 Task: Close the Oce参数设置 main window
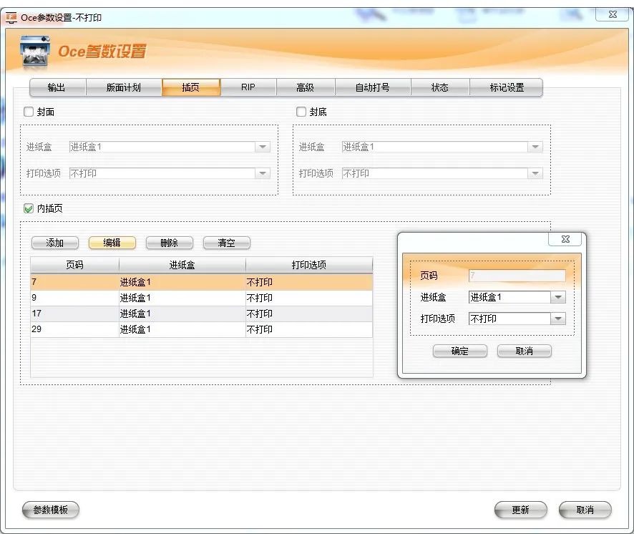click(x=613, y=14)
